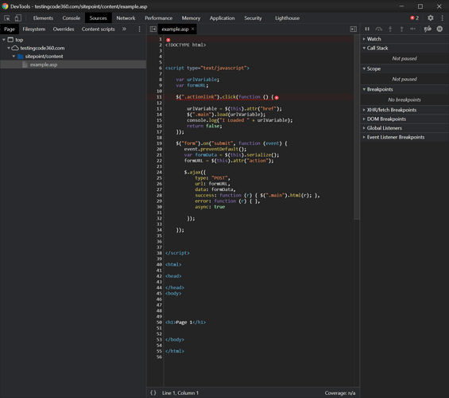Viewport: 449px width, 398px height.
Task: Toggle deactivate breakpoints icon
Action: click(428, 29)
